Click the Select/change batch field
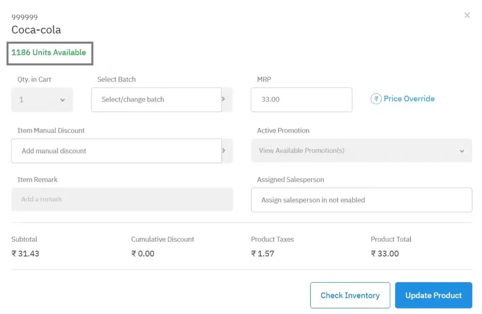The width and height of the screenshot is (482, 314). point(156,99)
